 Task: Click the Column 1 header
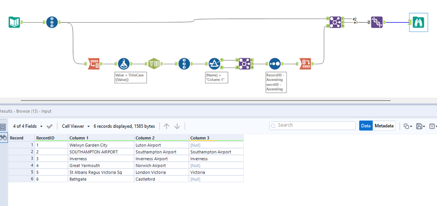(x=101, y=138)
